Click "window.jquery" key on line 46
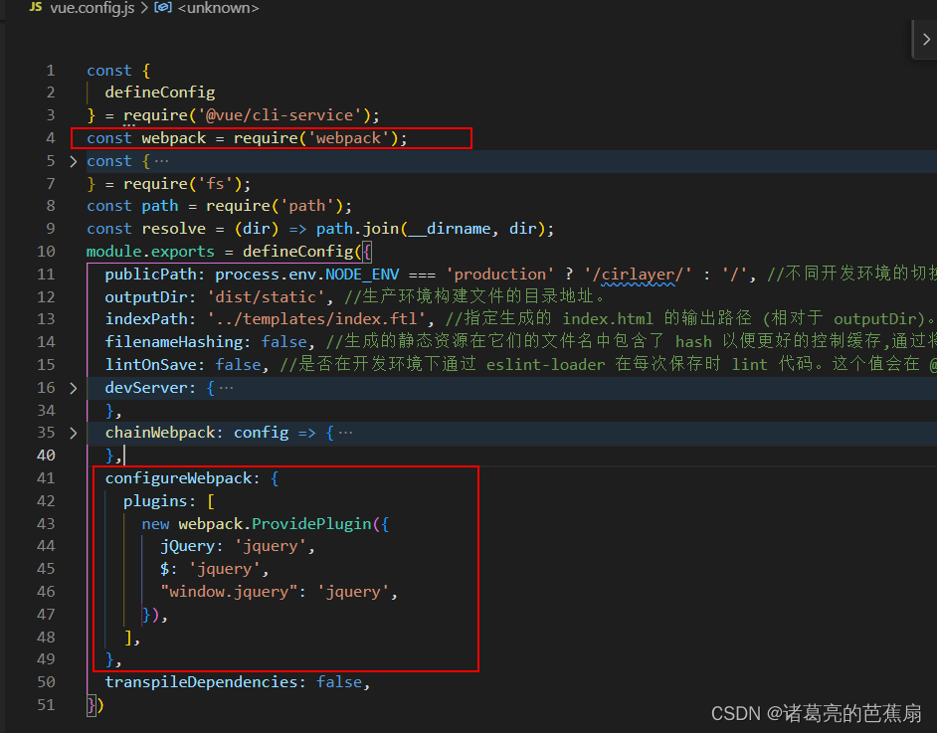The width and height of the screenshot is (937, 733). (x=229, y=592)
